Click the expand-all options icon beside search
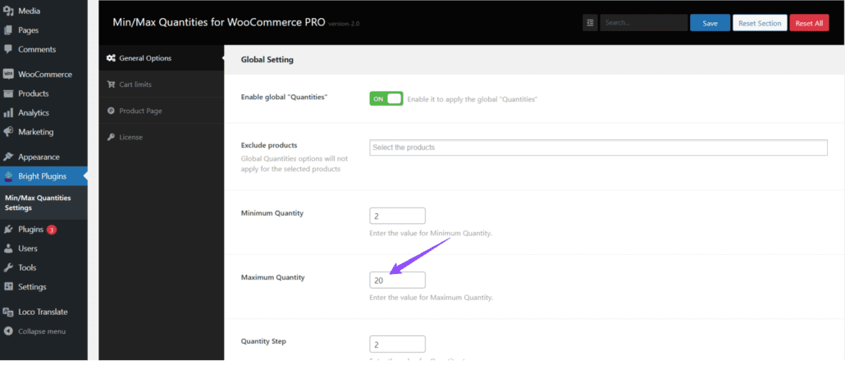845x383 pixels. pyautogui.click(x=591, y=23)
